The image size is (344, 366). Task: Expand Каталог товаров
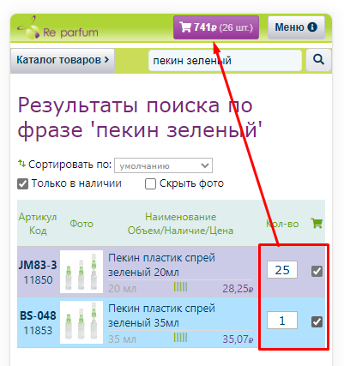click(x=63, y=60)
